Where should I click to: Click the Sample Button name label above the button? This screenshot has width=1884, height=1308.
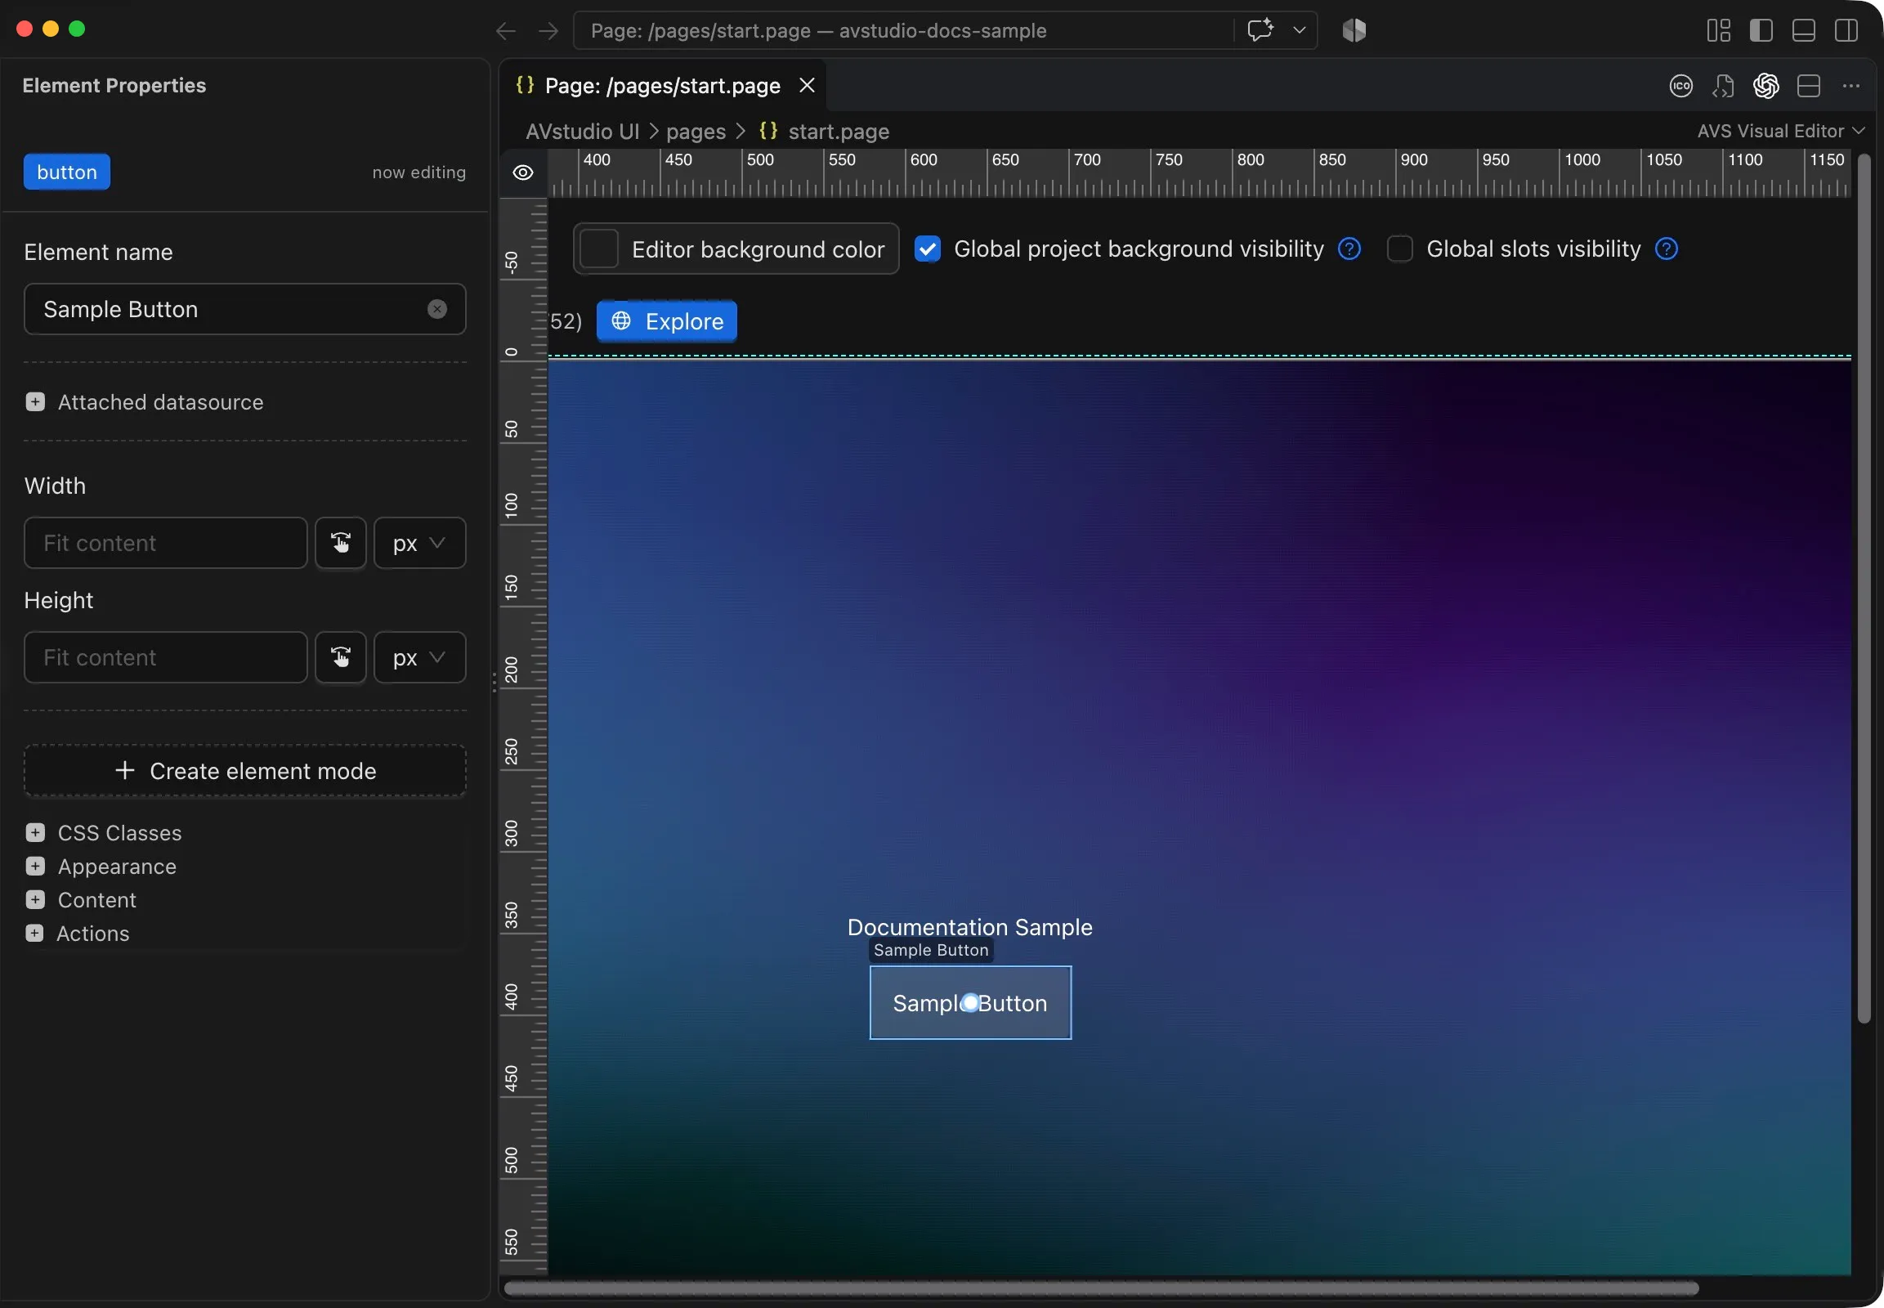pyautogui.click(x=931, y=950)
